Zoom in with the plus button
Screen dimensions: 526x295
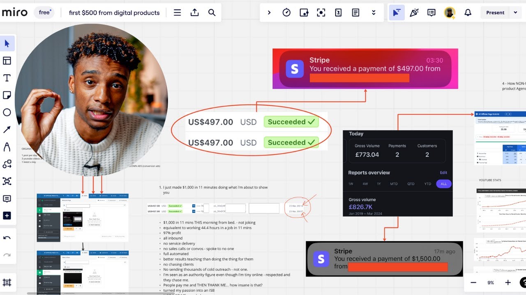[x=508, y=283]
